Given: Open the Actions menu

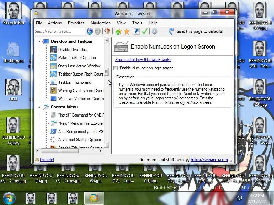Looking at the screenshot, I should pos(55,23).
